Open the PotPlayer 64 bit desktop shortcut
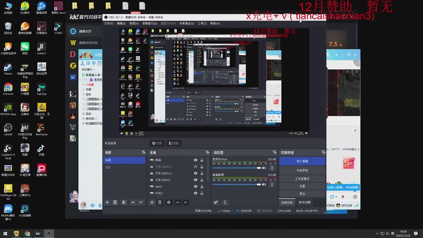This screenshot has height=238, width=423. click(8, 192)
